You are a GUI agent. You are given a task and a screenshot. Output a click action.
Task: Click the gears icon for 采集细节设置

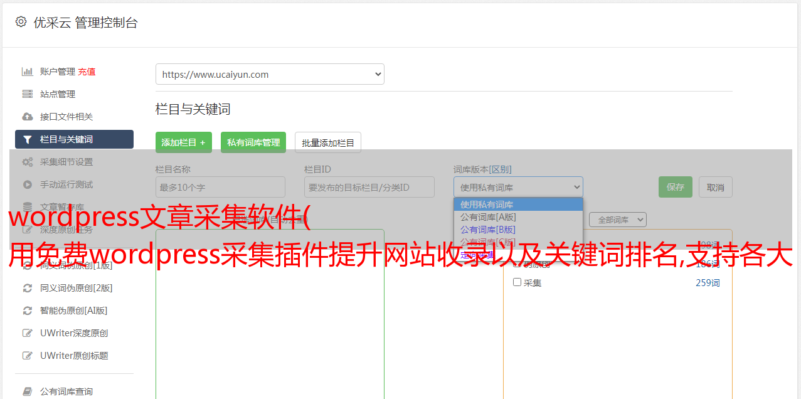point(28,162)
